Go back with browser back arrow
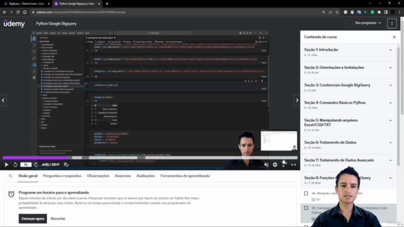The image size is (404, 227). click(4, 12)
